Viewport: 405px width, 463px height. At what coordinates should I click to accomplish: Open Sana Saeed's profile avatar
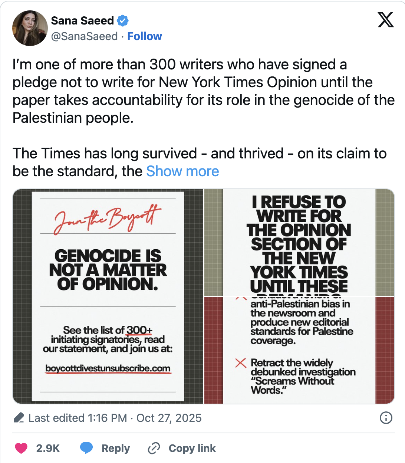tap(30, 28)
